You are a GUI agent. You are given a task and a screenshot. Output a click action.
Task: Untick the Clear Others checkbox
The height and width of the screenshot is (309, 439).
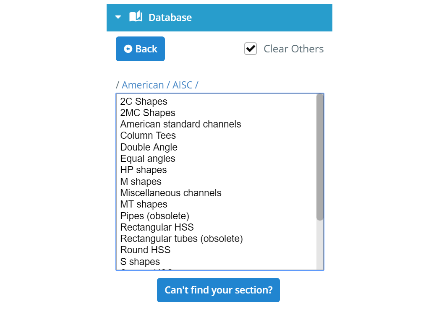(x=251, y=49)
